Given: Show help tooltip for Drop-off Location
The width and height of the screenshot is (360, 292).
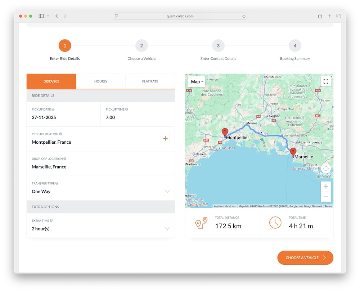Looking at the screenshot, I should pos(65,159).
